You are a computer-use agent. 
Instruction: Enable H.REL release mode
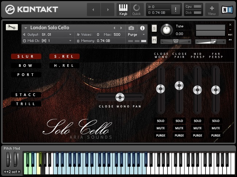click(64, 66)
